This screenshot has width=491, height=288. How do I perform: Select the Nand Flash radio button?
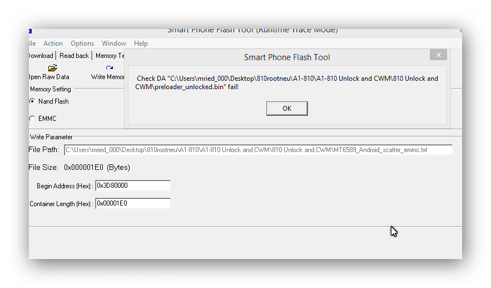coord(32,101)
